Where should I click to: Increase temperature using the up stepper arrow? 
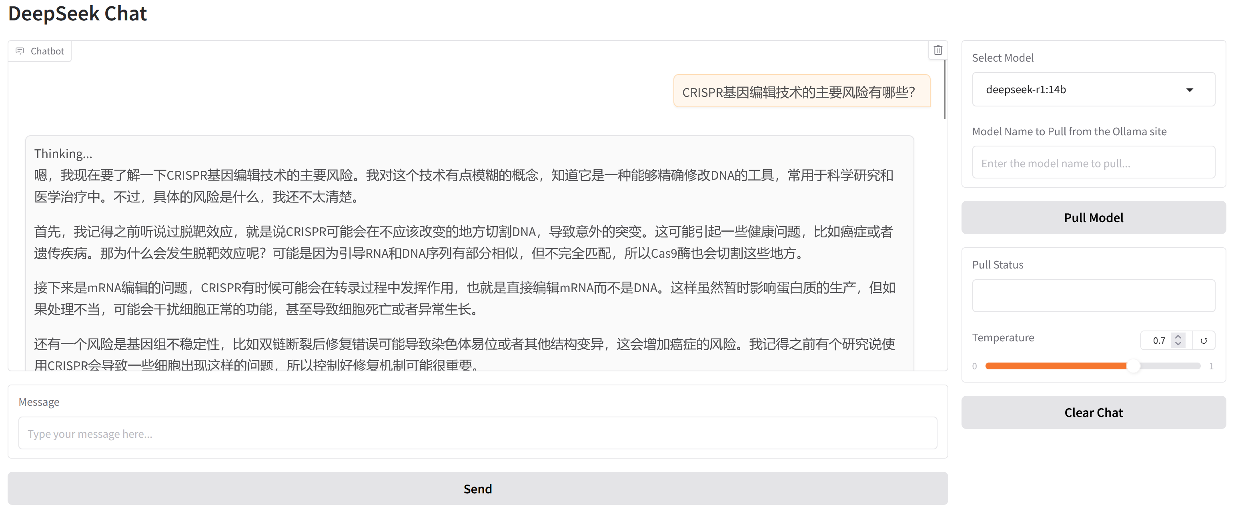tap(1178, 337)
